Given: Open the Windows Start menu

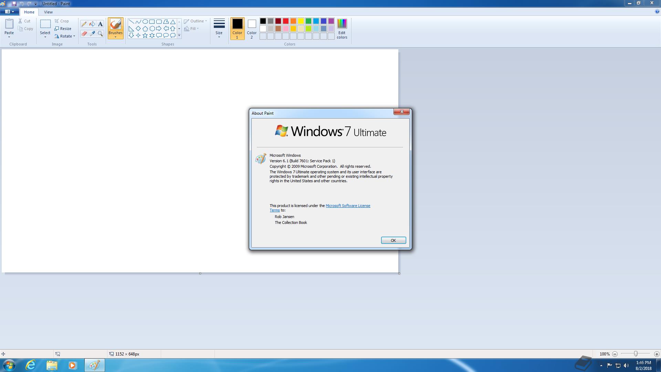Looking at the screenshot, I should click(9, 365).
